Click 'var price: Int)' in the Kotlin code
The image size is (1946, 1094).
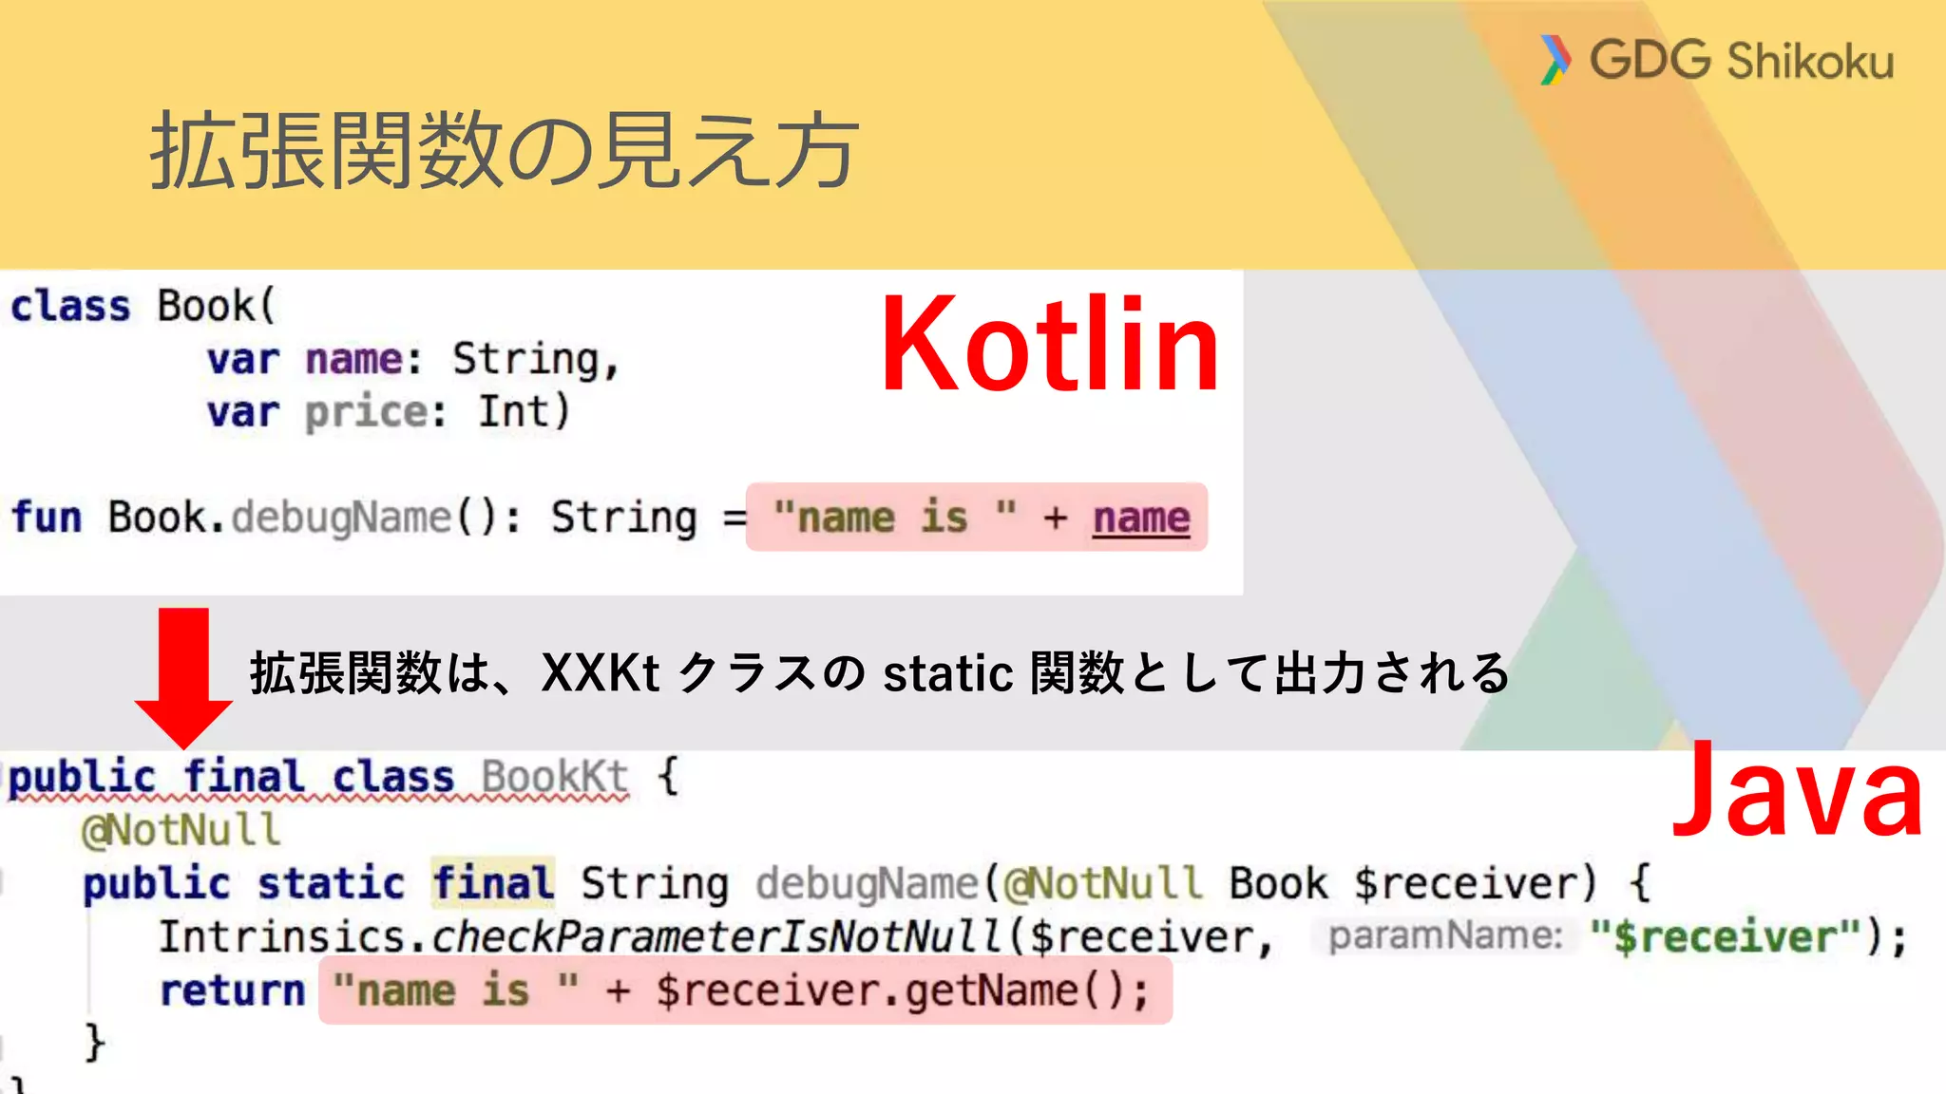(x=389, y=412)
